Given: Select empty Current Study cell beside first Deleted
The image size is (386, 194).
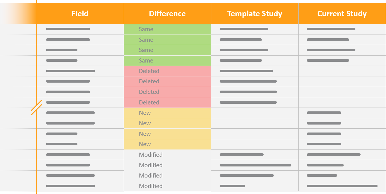Looking at the screenshot, I should click(342, 71).
